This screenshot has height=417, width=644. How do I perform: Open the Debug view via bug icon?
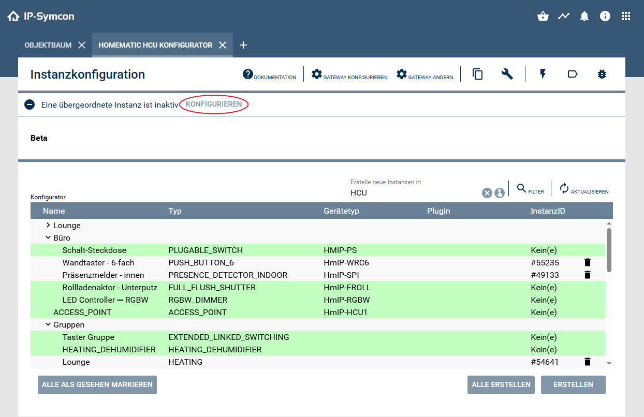(x=602, y=74)
